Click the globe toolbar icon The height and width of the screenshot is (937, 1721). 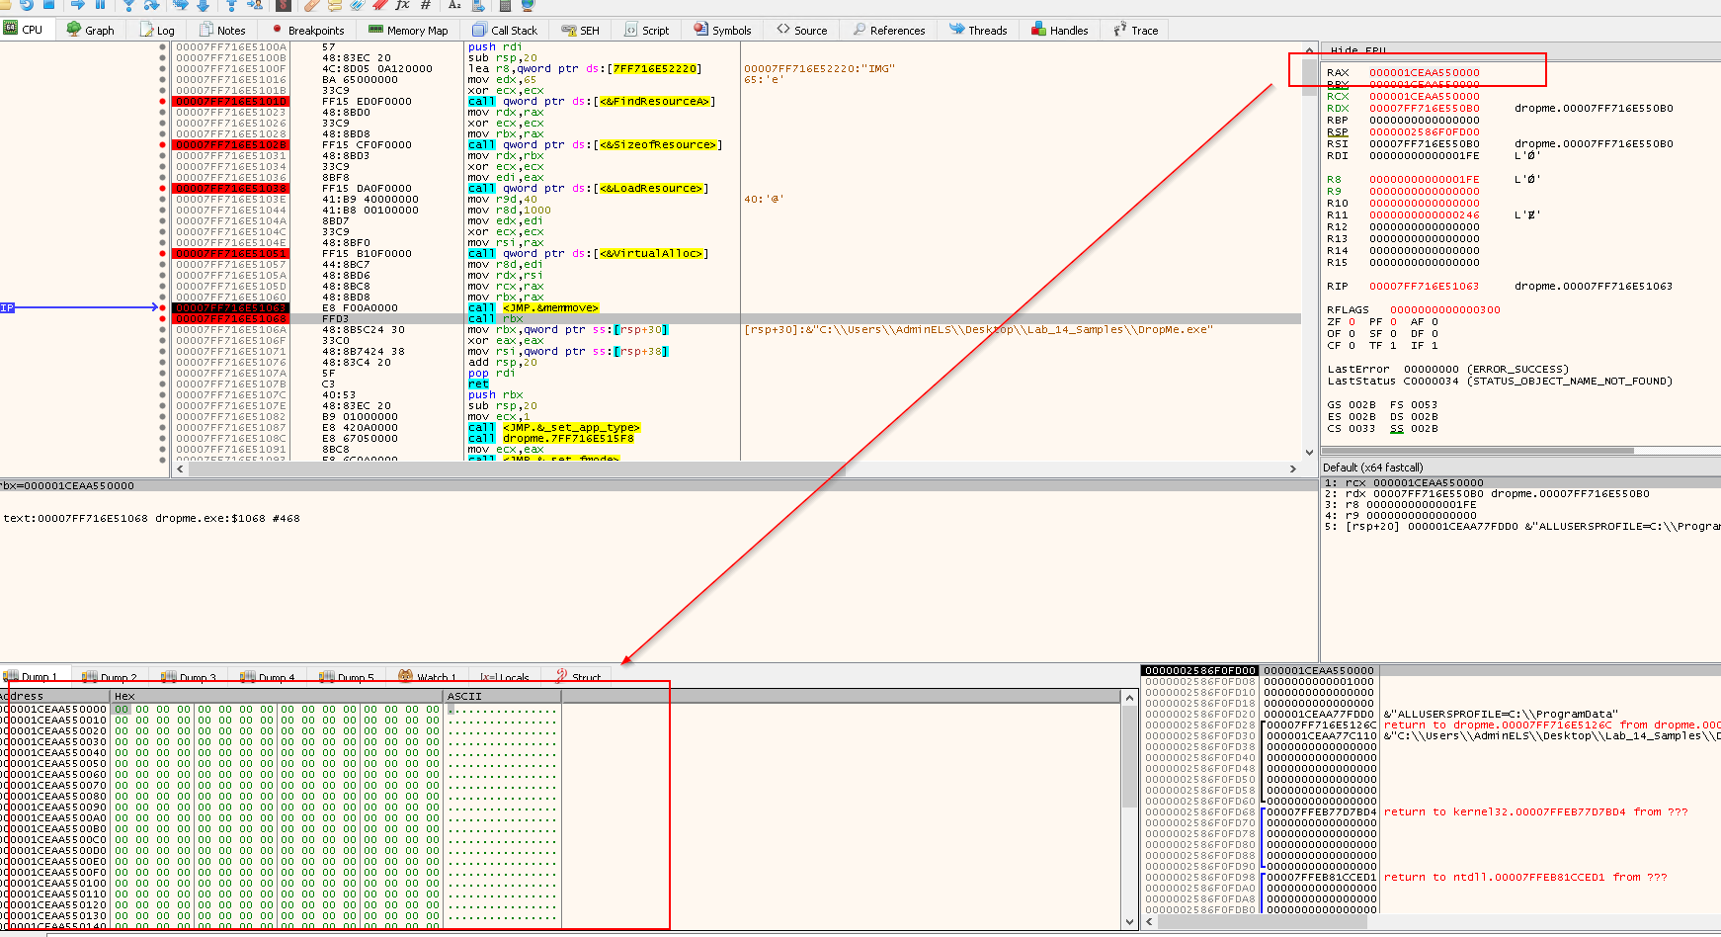tap(528, 5)
